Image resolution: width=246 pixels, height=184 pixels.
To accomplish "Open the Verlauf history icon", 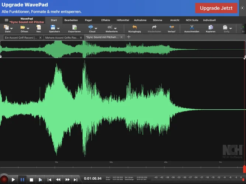I will 171,27.
